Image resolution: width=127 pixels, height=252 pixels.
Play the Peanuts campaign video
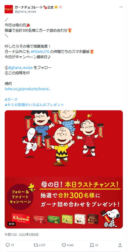(x=64, y=169)
